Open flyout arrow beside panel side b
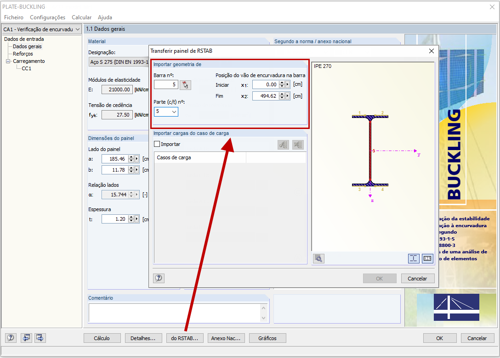Viewport: 500px width, 358px height. pyautogui.click(x=137, y=170)
